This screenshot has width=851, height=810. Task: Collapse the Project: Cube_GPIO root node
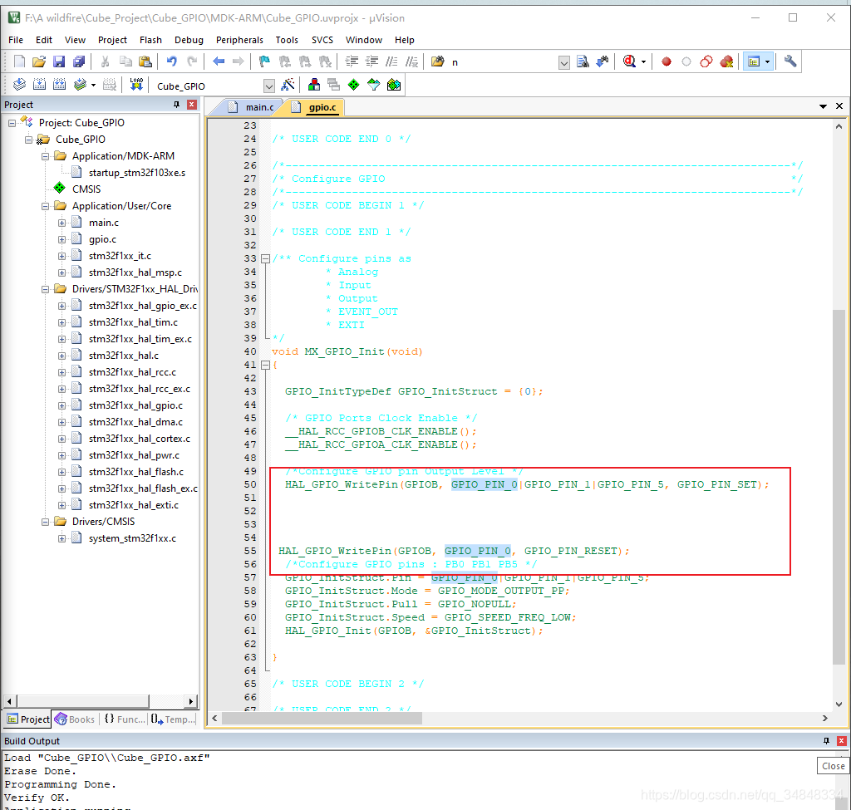coord(12,123)
